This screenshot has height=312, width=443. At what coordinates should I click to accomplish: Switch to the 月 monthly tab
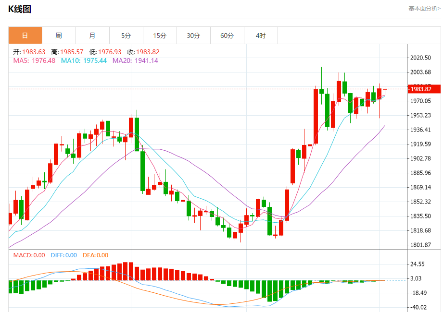[x=92, y=36]
